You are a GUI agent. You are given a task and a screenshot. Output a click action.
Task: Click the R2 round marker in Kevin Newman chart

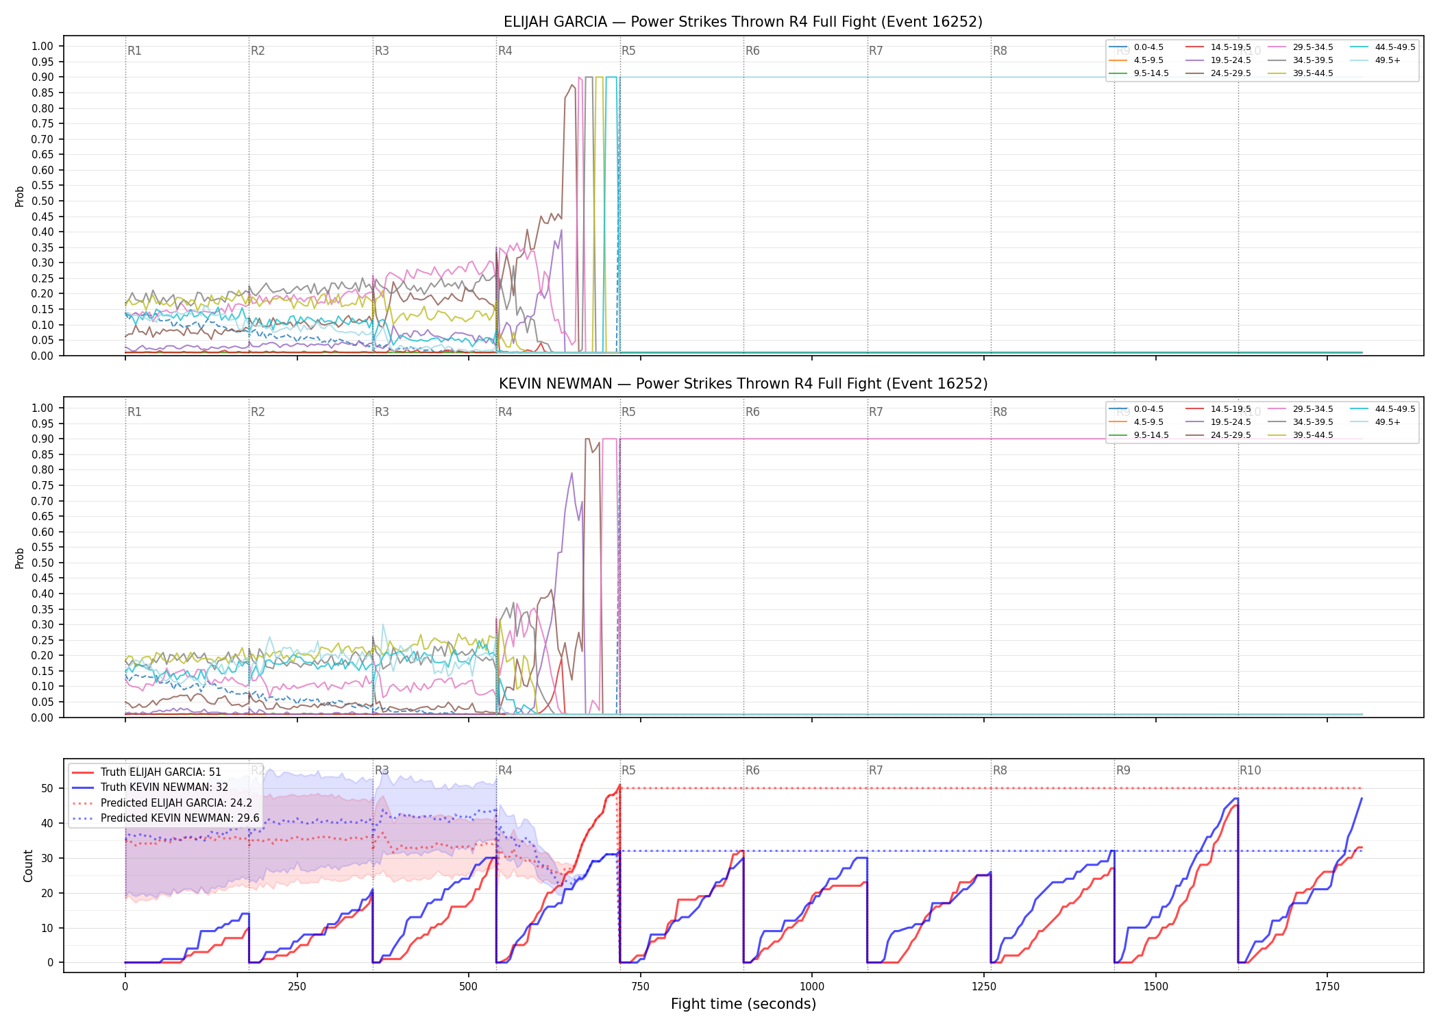tap(258, 412)
